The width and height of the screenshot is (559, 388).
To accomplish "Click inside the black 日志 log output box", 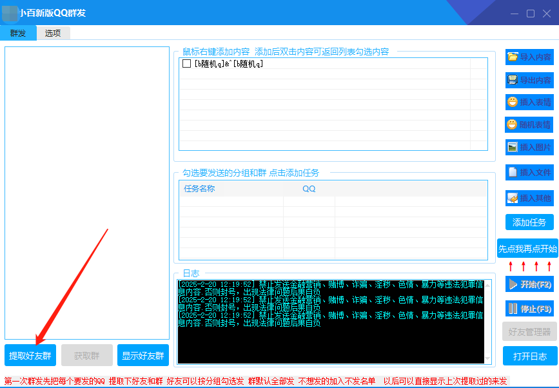I will coord(331,322).
